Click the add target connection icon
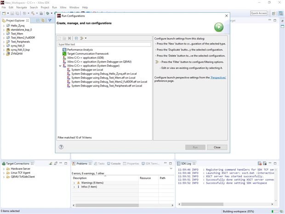 (51, 163)
